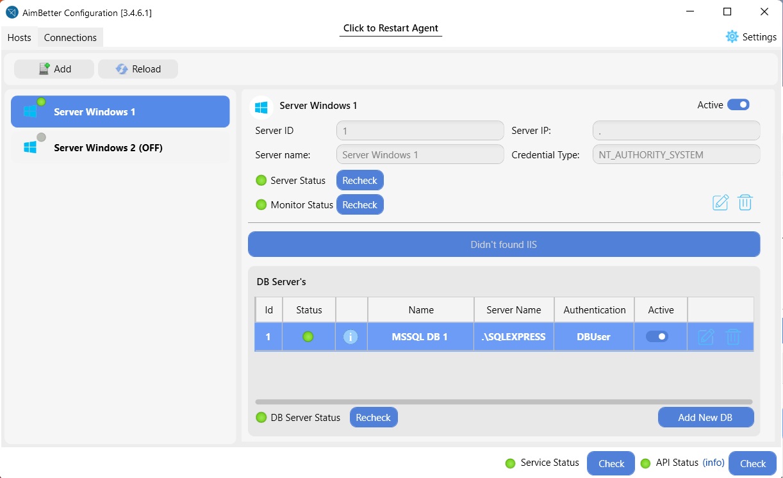Click the DB Server's horizontal scrollbar
Viewport: 783px width, 478px height.
coord(504,402)
